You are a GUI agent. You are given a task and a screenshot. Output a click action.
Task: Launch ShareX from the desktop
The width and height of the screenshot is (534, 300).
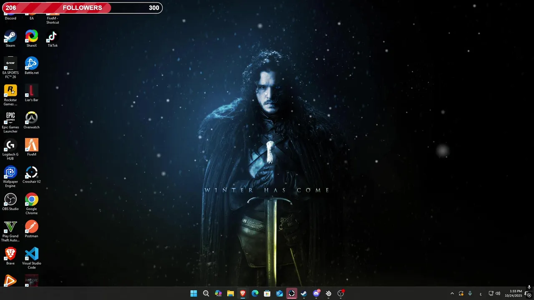[31, 38]
